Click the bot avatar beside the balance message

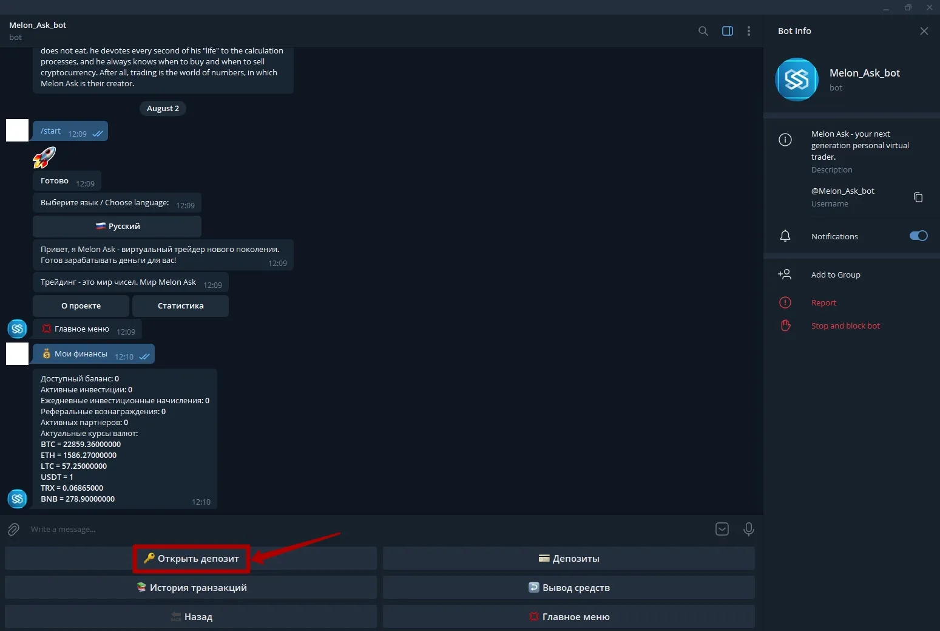click(17, 499)
